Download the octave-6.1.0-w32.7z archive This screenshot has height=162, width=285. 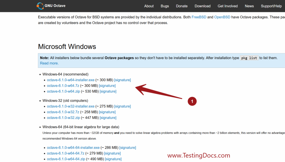(63, 112)
